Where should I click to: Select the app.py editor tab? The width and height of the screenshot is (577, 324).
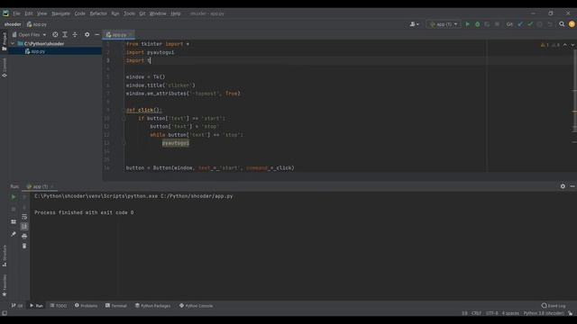click(118, 35)
